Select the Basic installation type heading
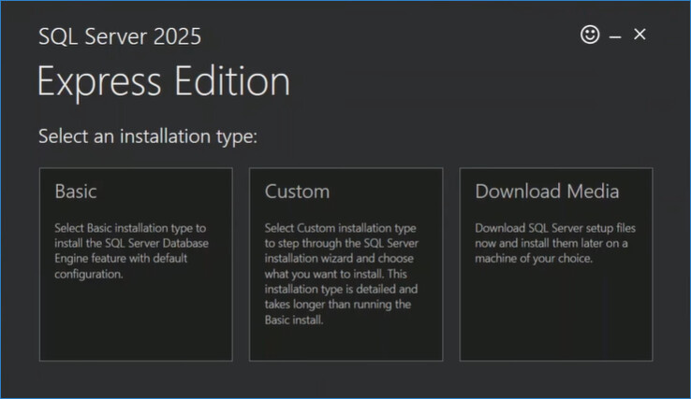691x399 pixels. point(76,192)
